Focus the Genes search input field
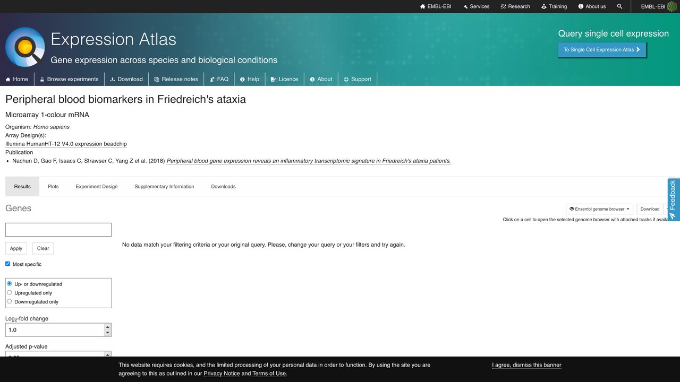 pyautogui.click(x=58, y=230)
